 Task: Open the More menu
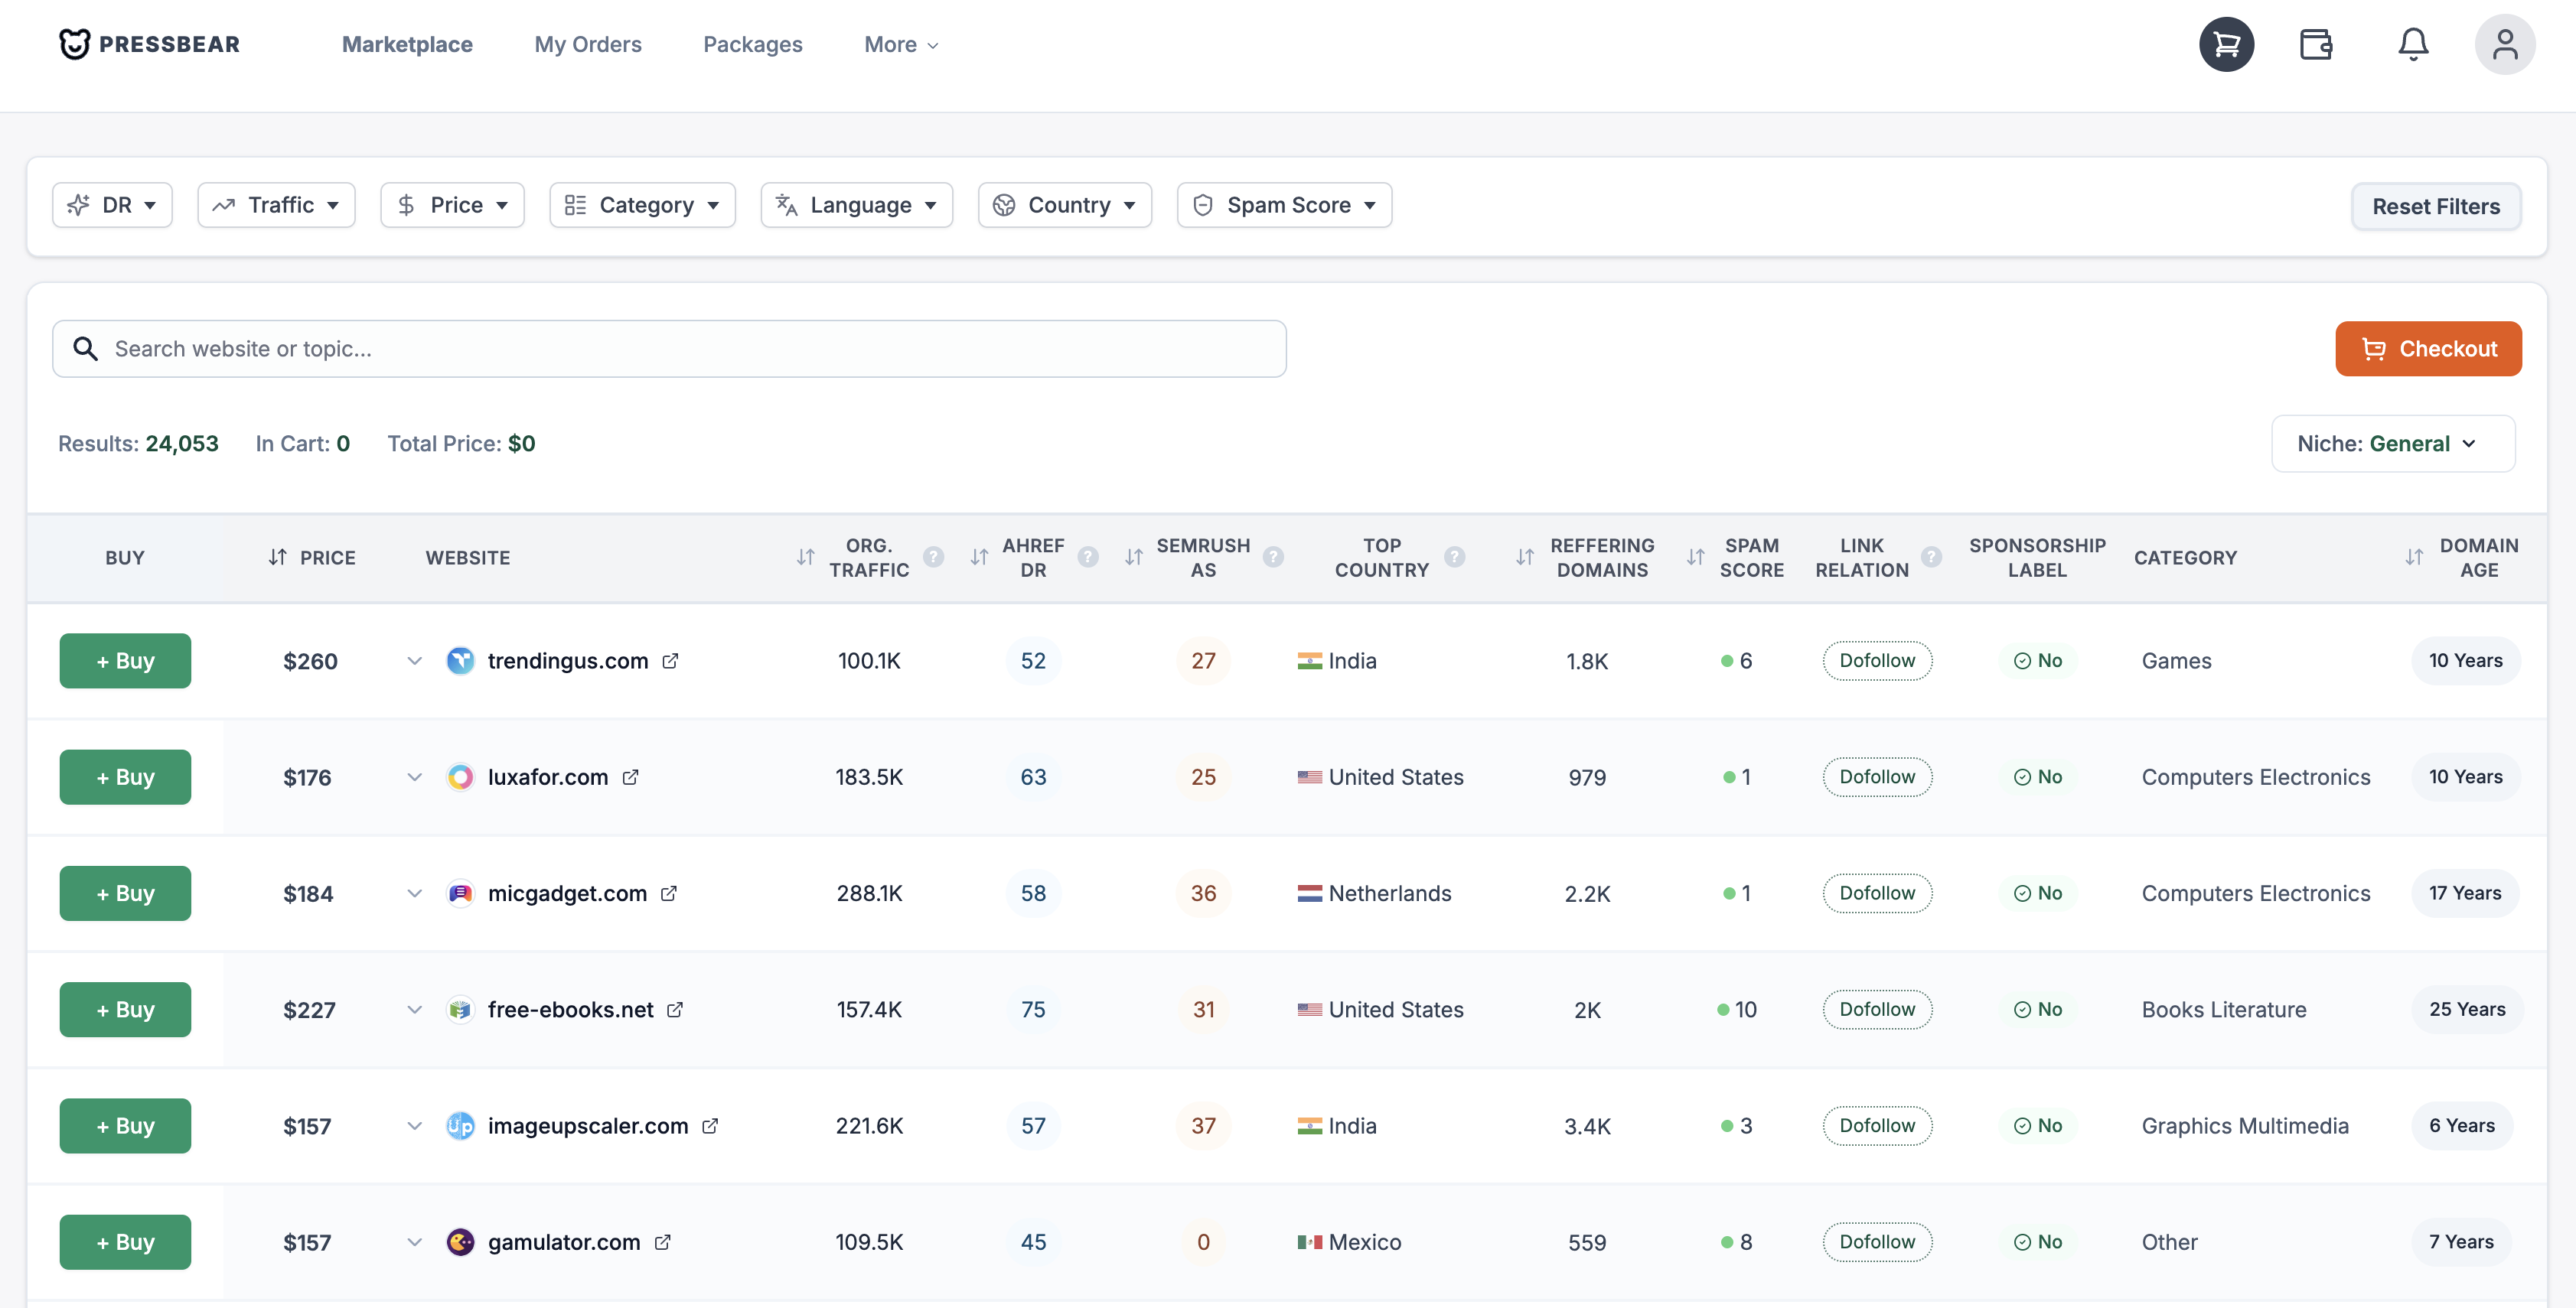tap(901, 44)
